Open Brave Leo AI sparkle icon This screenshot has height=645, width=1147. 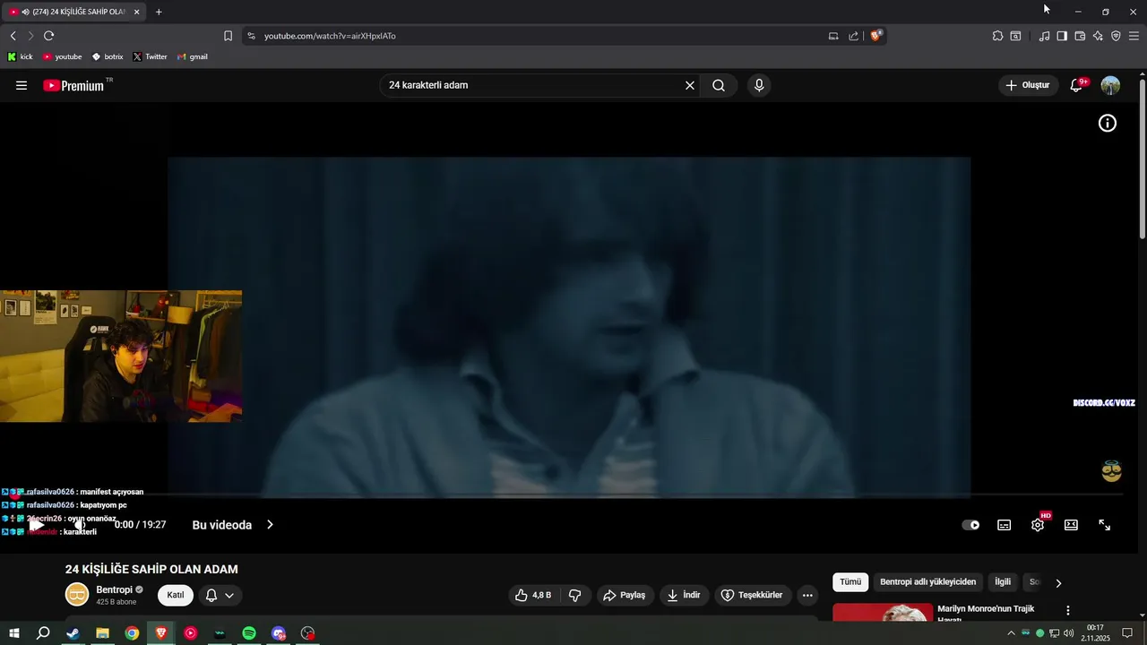[x=1098, y=36]
